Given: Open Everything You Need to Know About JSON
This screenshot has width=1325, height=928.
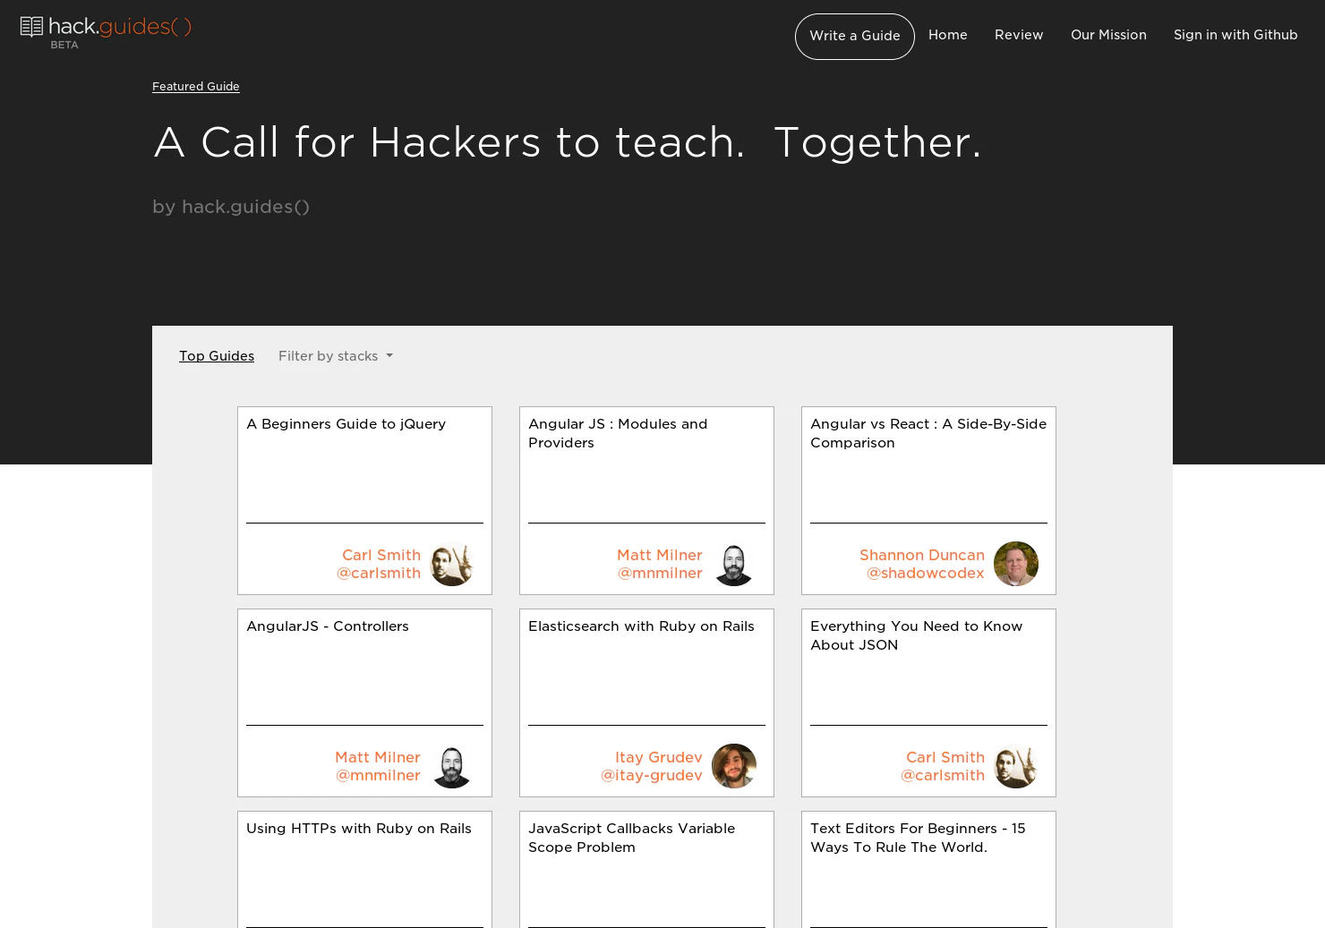Looking at the screenshot, I should click(916, 635).
